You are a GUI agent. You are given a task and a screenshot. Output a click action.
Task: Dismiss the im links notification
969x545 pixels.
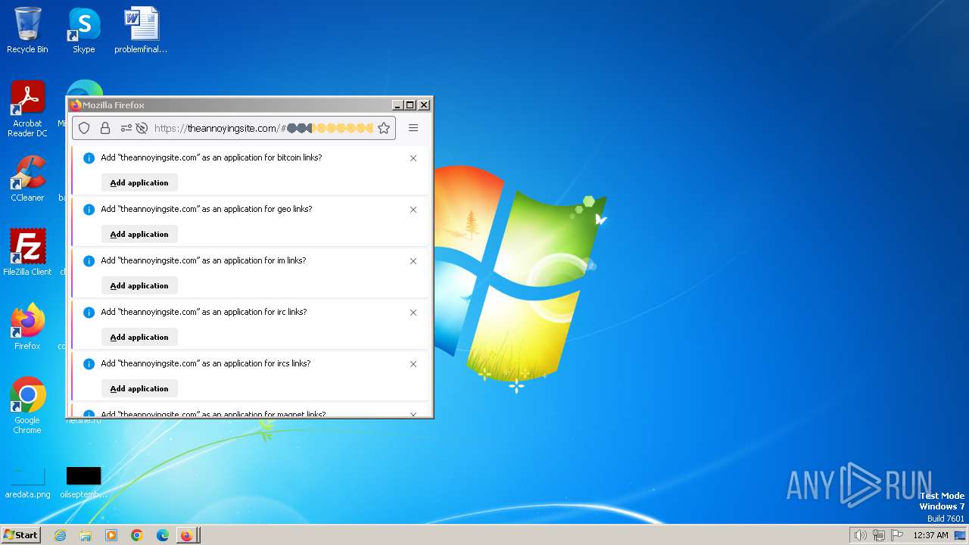point(413,261)
